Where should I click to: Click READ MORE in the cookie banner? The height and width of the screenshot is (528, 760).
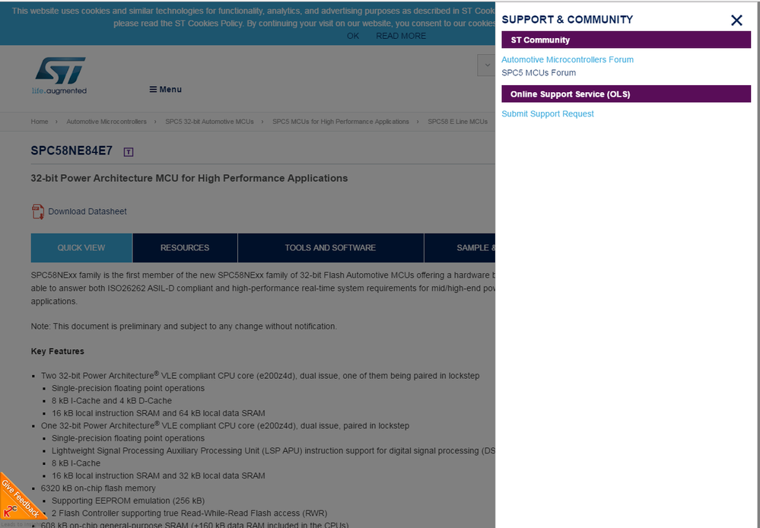click(401, 35)
